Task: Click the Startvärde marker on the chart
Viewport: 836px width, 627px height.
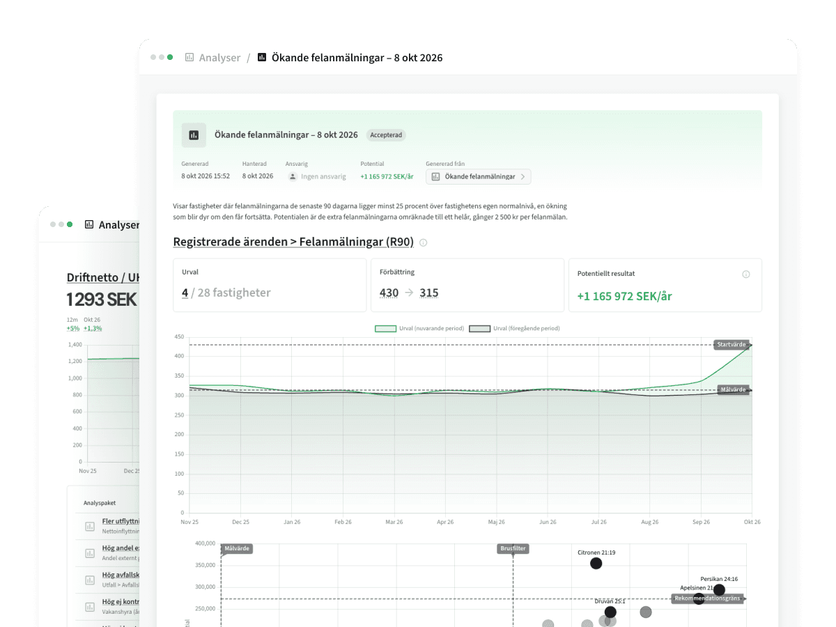Action: (731, 345)
